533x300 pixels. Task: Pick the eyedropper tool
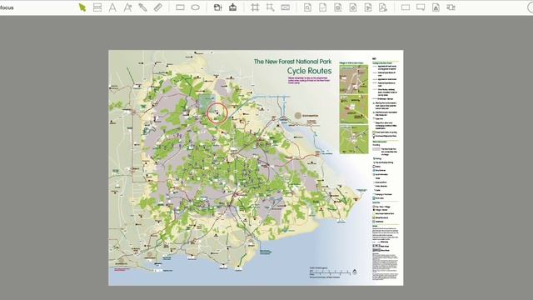[142, 7]
